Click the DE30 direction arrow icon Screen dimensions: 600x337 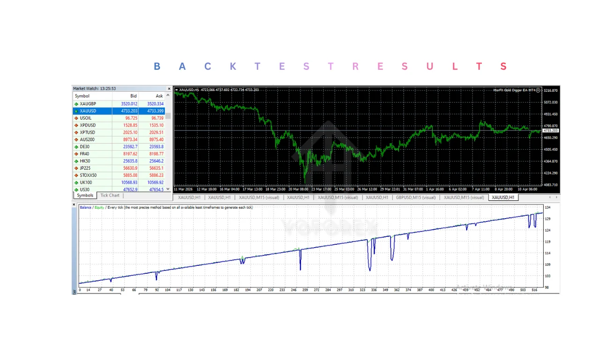76,147
